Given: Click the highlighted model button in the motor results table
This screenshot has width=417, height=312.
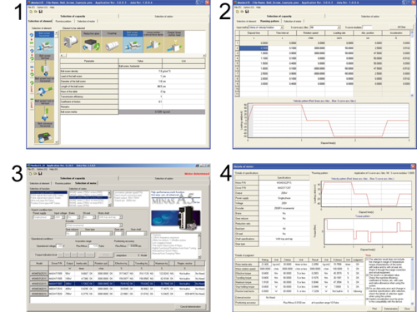Looking at the screenshot, I should pos(39,284).
